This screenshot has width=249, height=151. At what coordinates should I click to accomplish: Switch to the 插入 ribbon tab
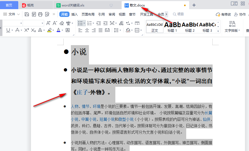pyautogui.click(x=74, y=14)
